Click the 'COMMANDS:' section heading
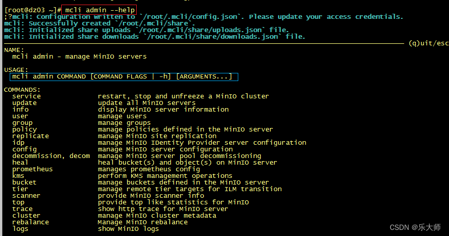Image resolution: width=449 pixels, height=236 pixels. [22, 90]
